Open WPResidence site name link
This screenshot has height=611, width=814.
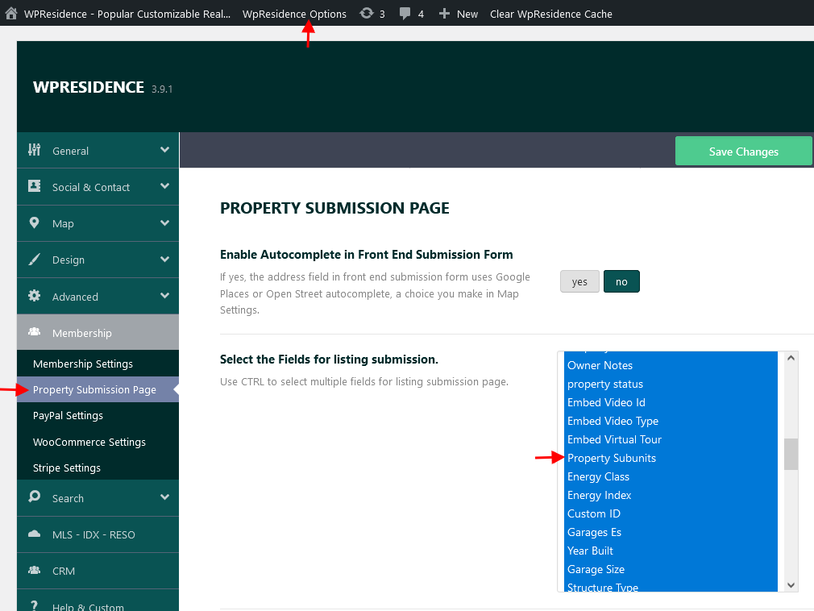click(x=127, y=14)
